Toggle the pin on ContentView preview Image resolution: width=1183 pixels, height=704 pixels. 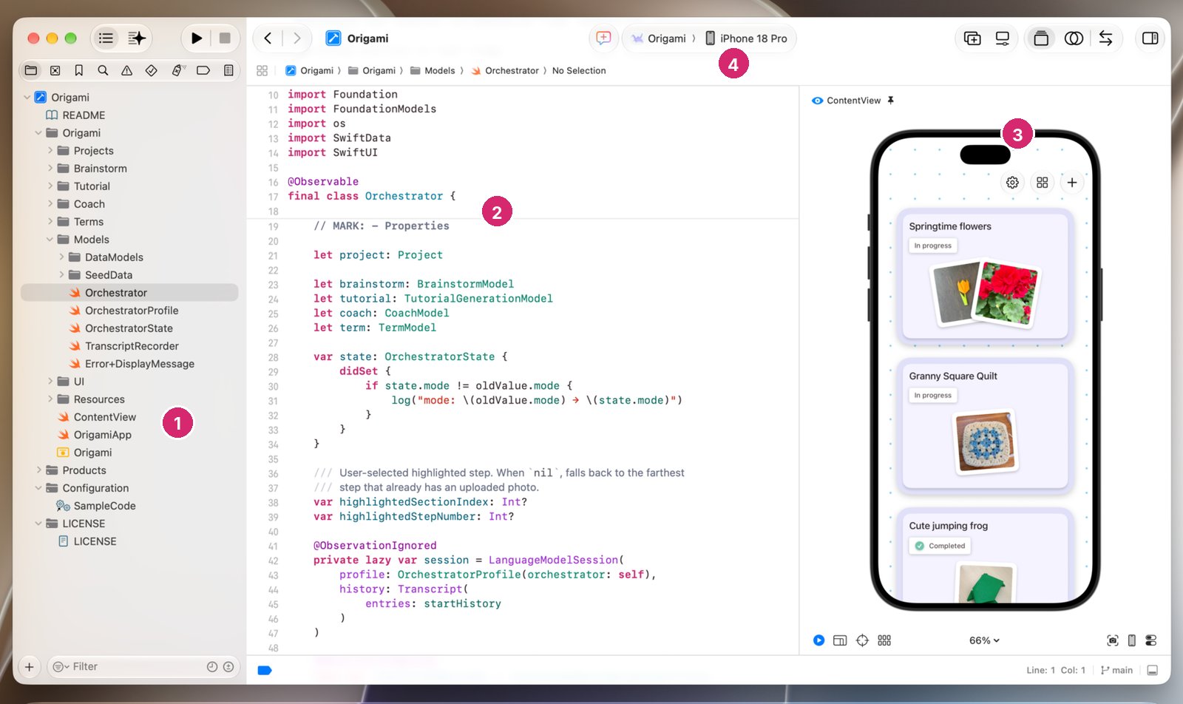click(x=891, y=101)
